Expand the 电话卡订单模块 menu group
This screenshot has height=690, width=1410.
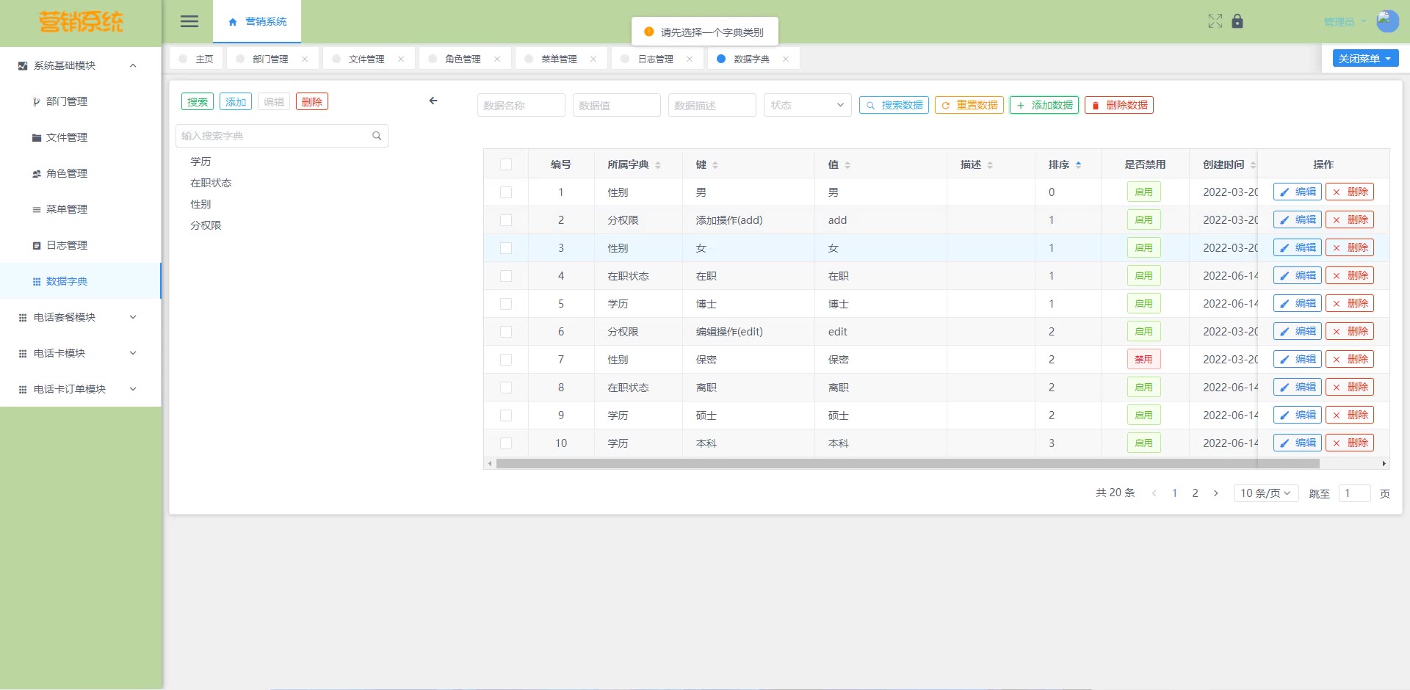(x=81, y=389)
